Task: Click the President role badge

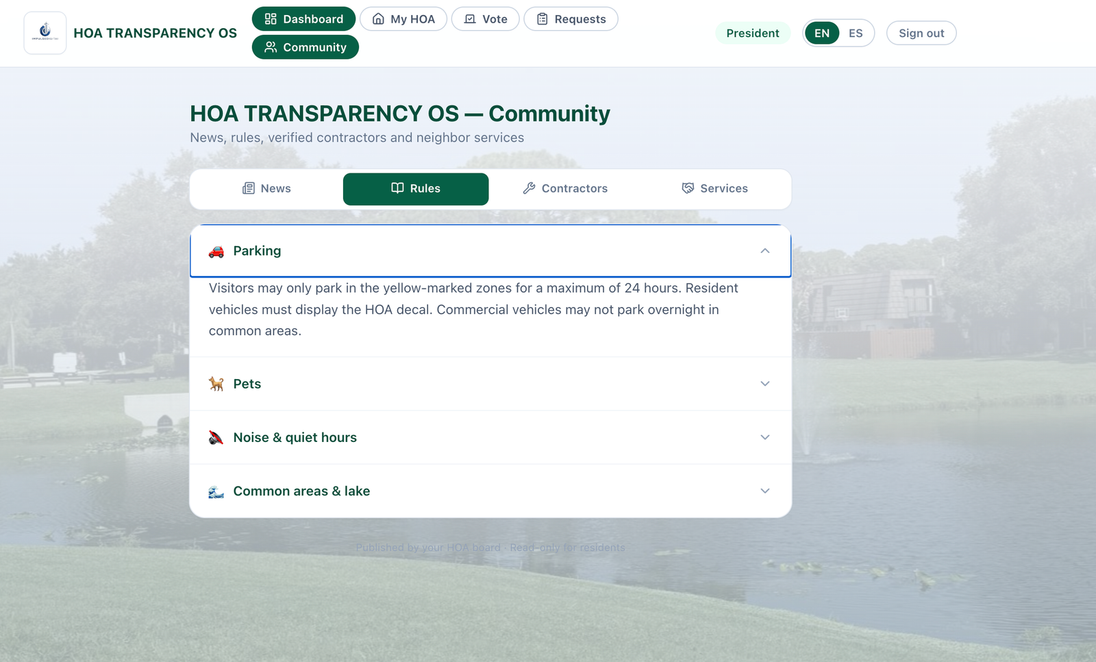Action: pos(753,33)
